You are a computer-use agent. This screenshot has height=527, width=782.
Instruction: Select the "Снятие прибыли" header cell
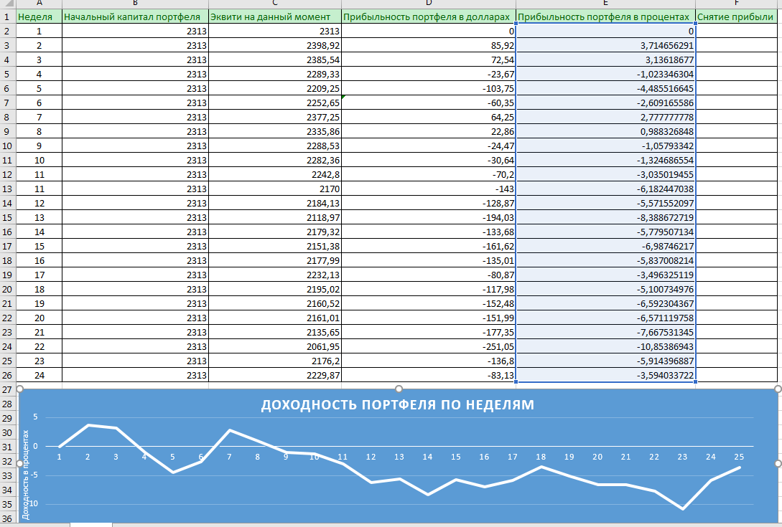[x=738, y=16]
